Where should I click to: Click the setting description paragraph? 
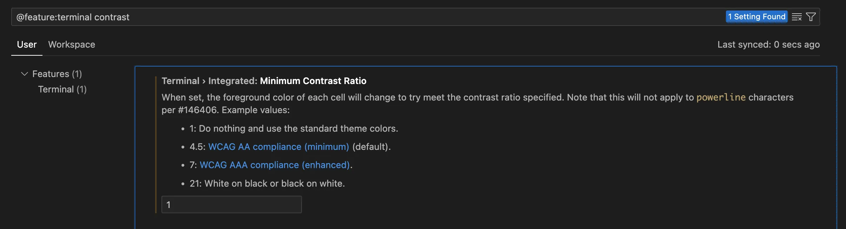(386, 97)
